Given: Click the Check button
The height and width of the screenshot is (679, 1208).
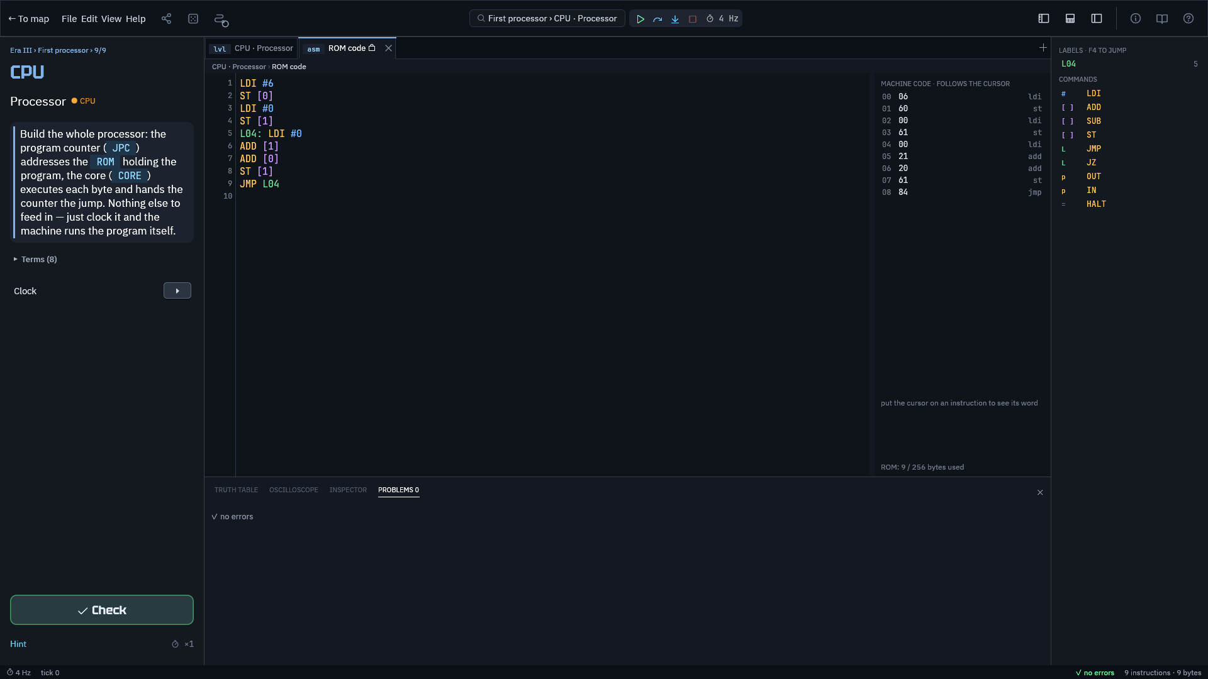Looking at the screenshot, I should point(102,610).
